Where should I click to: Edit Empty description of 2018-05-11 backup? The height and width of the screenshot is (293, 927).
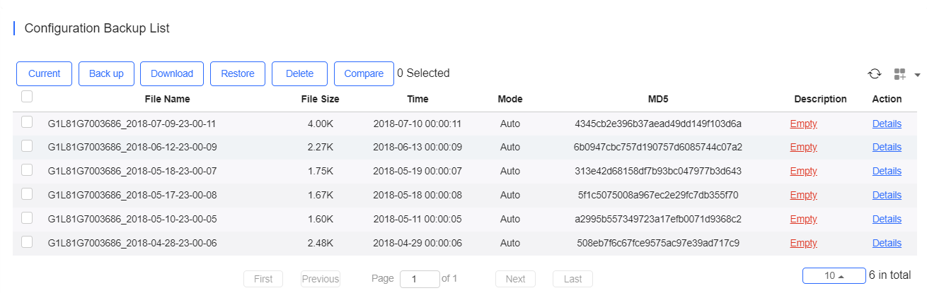click(803, 219)
